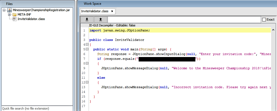Expand the META-INF folder node

click(9, 14)
